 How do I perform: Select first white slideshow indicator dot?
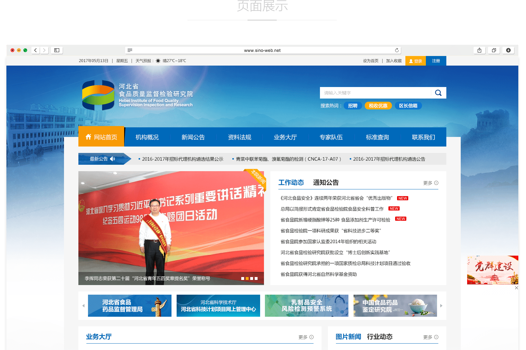click(243, 279)
